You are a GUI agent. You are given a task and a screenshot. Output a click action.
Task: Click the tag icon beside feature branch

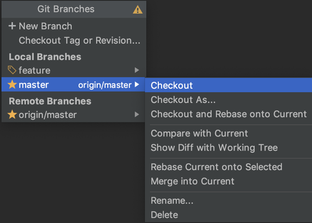[12, 70]
